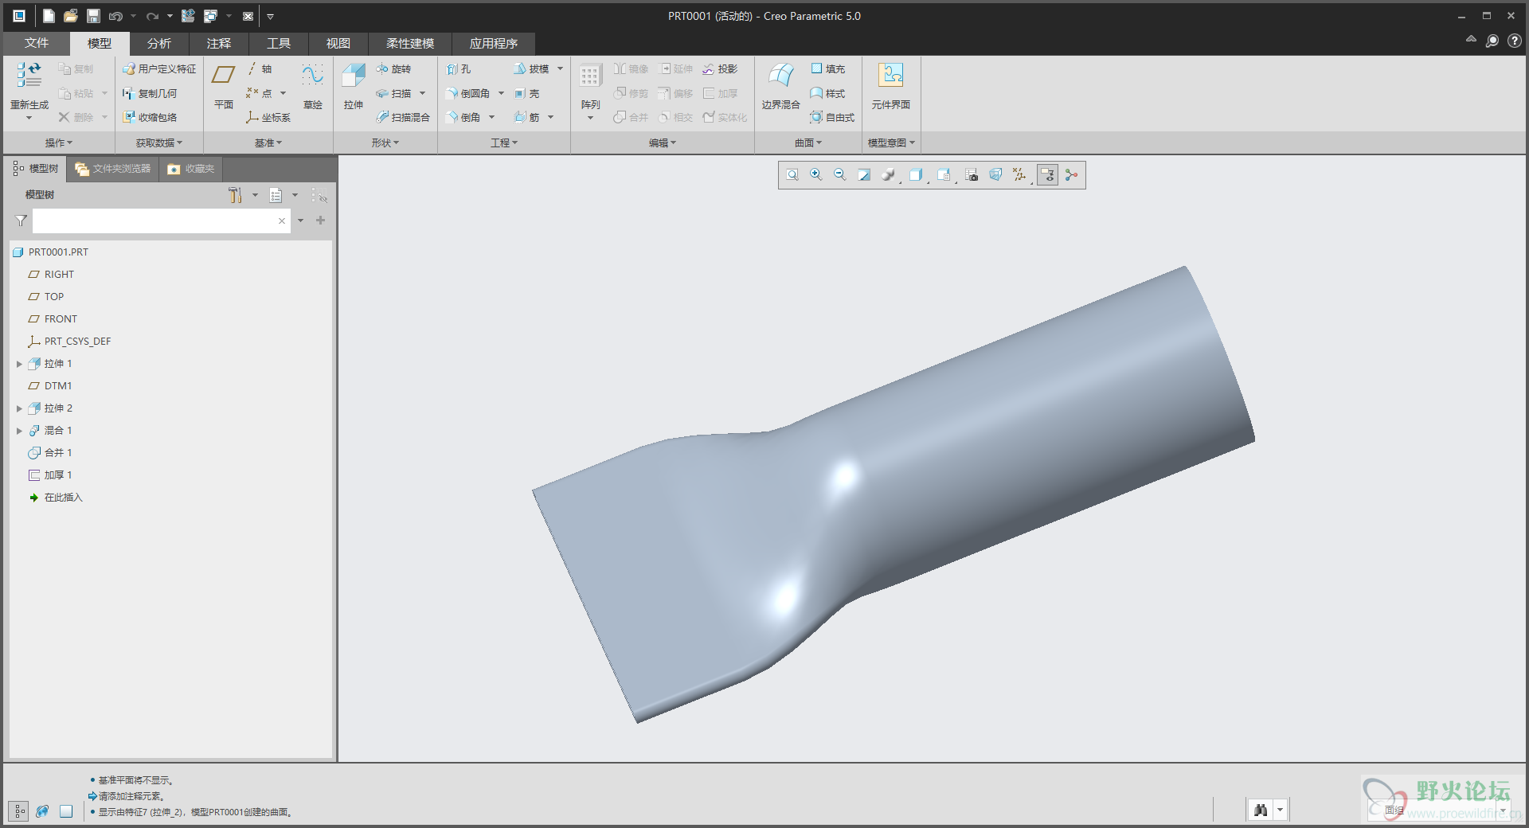Open the 编辑 group dropdown
This screenshot has height=828, width=1529.
tap(663, 143)
